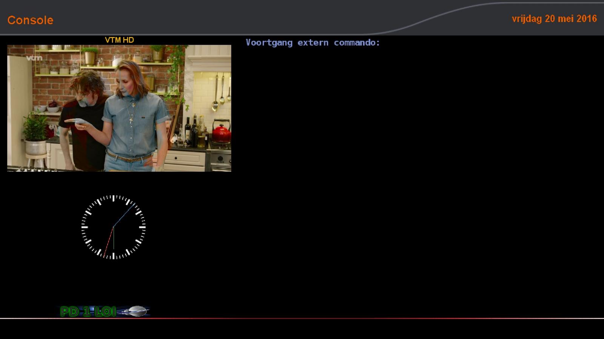The image size is (604, 339).
Task: Click the spaceship icon beside PD 1 LOI
Action: pyautogui.click(x=134, y=311)
